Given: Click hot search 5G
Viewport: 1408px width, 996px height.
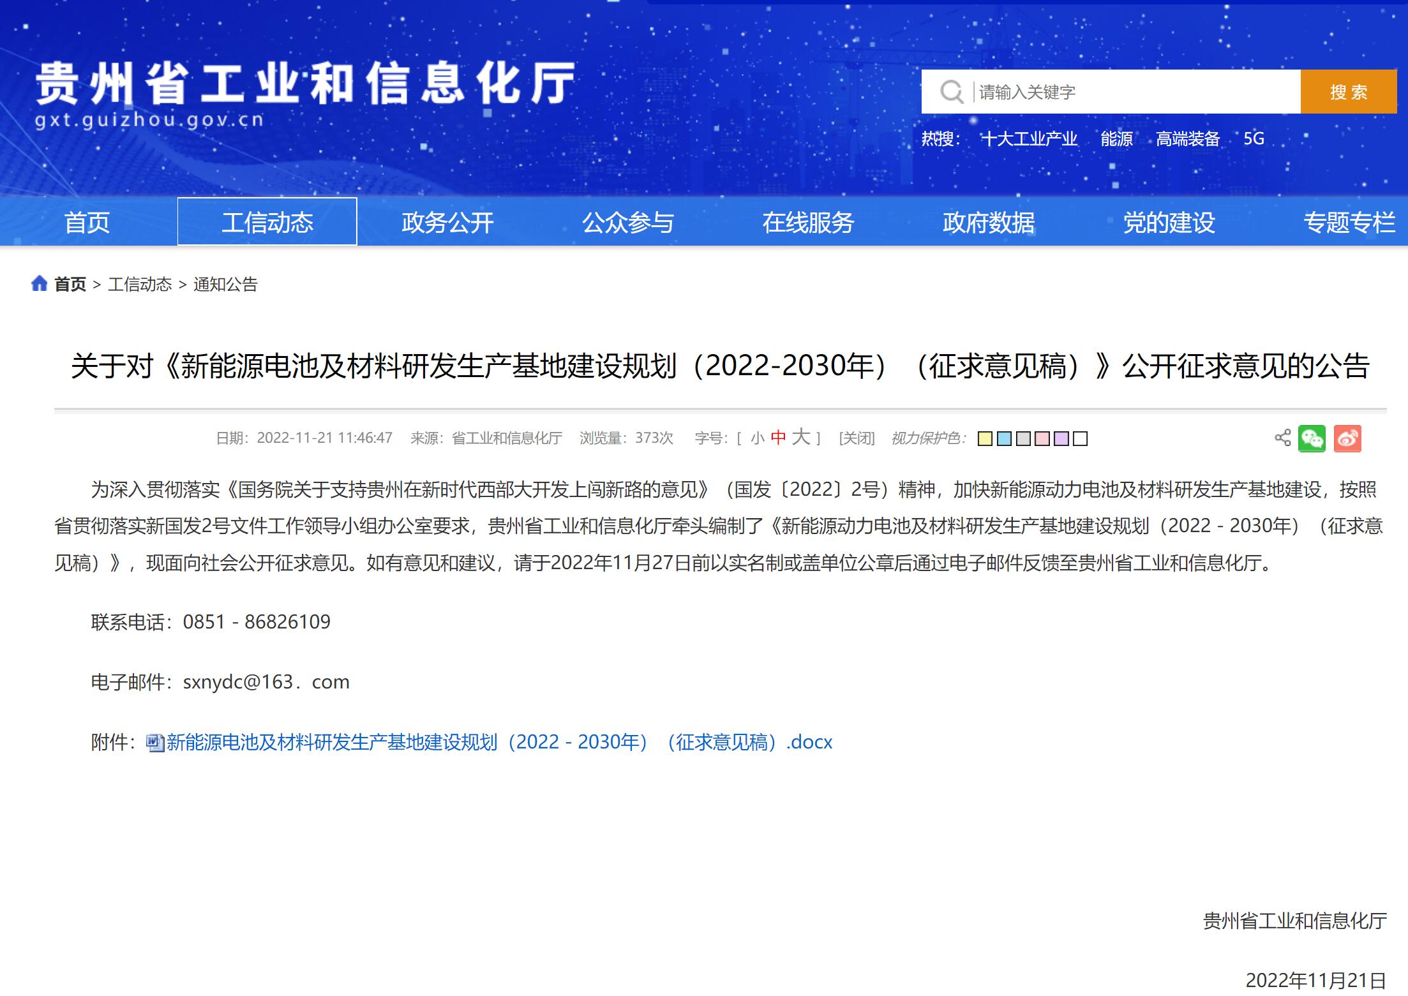Looking at the screenshot, I should 1254,138.
